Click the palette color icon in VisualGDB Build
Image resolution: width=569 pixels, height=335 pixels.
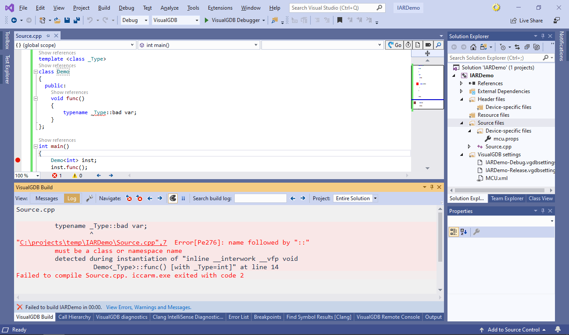173,198
